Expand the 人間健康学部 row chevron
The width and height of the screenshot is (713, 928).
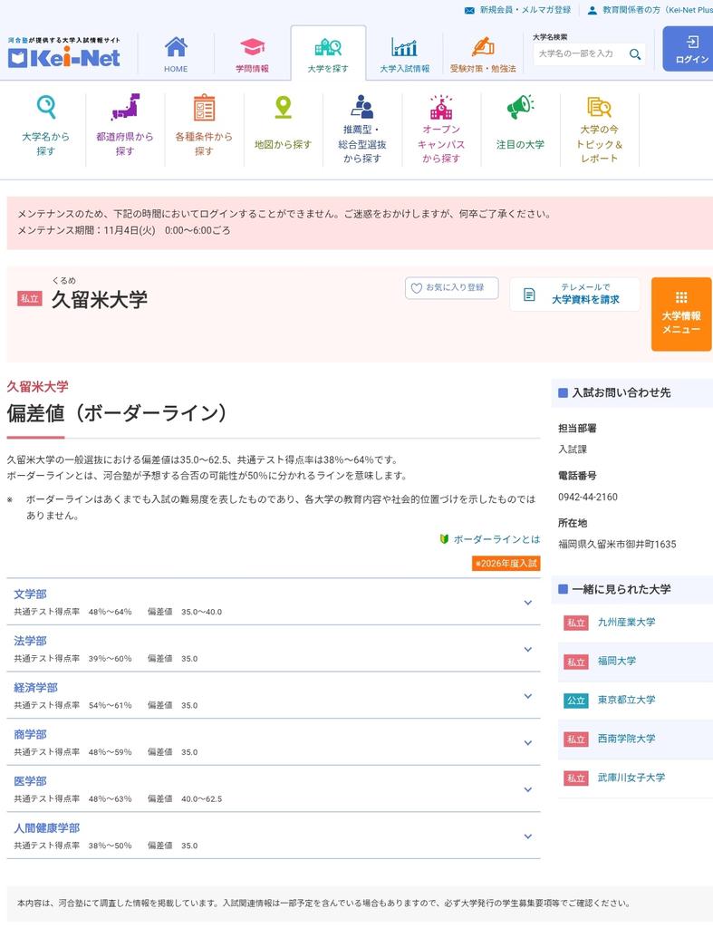528,836
